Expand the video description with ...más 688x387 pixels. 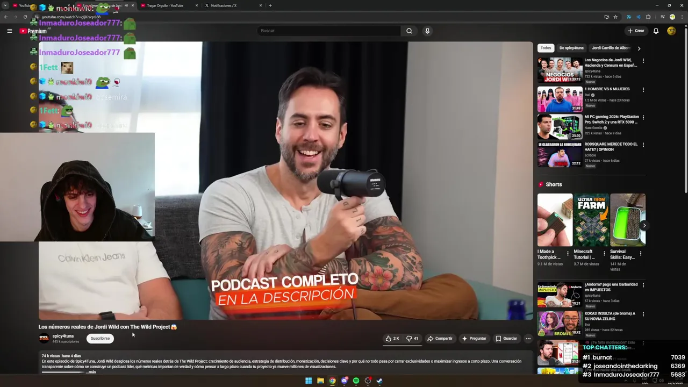point(91,372)
